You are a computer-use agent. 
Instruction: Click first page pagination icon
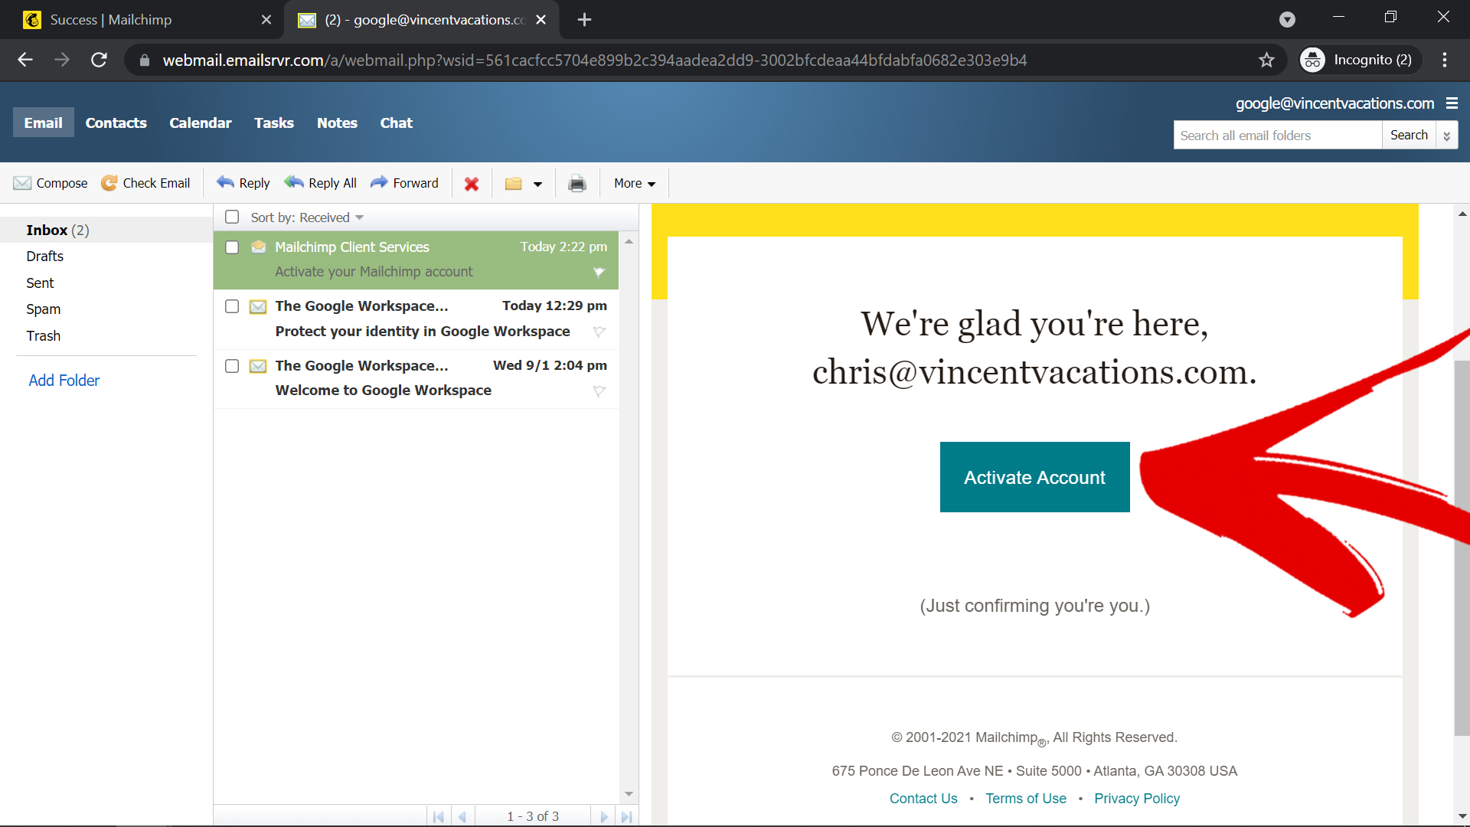438,816
